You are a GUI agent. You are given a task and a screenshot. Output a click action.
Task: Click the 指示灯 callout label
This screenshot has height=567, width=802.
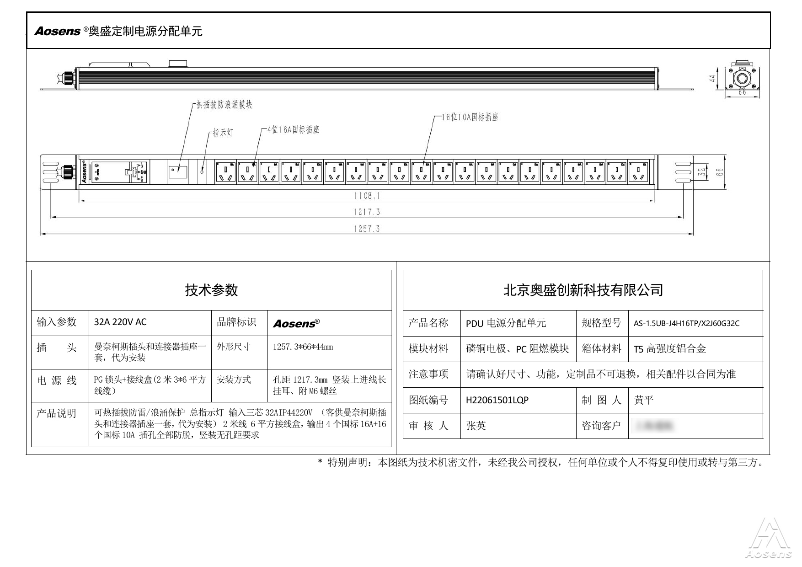tap(223, 133)
